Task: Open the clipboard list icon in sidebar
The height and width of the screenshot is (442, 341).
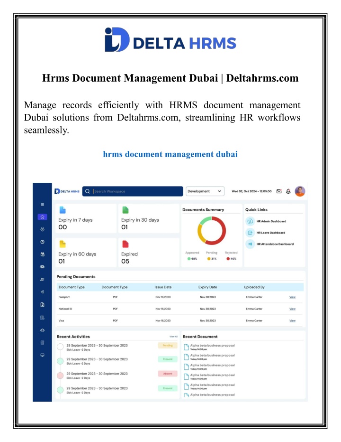Action: click(43, 342)
